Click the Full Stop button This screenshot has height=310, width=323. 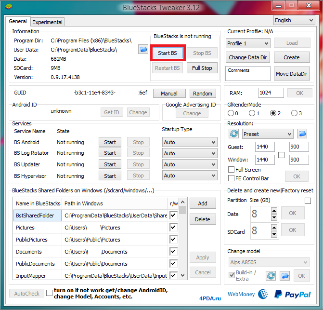tap(202, 68)
